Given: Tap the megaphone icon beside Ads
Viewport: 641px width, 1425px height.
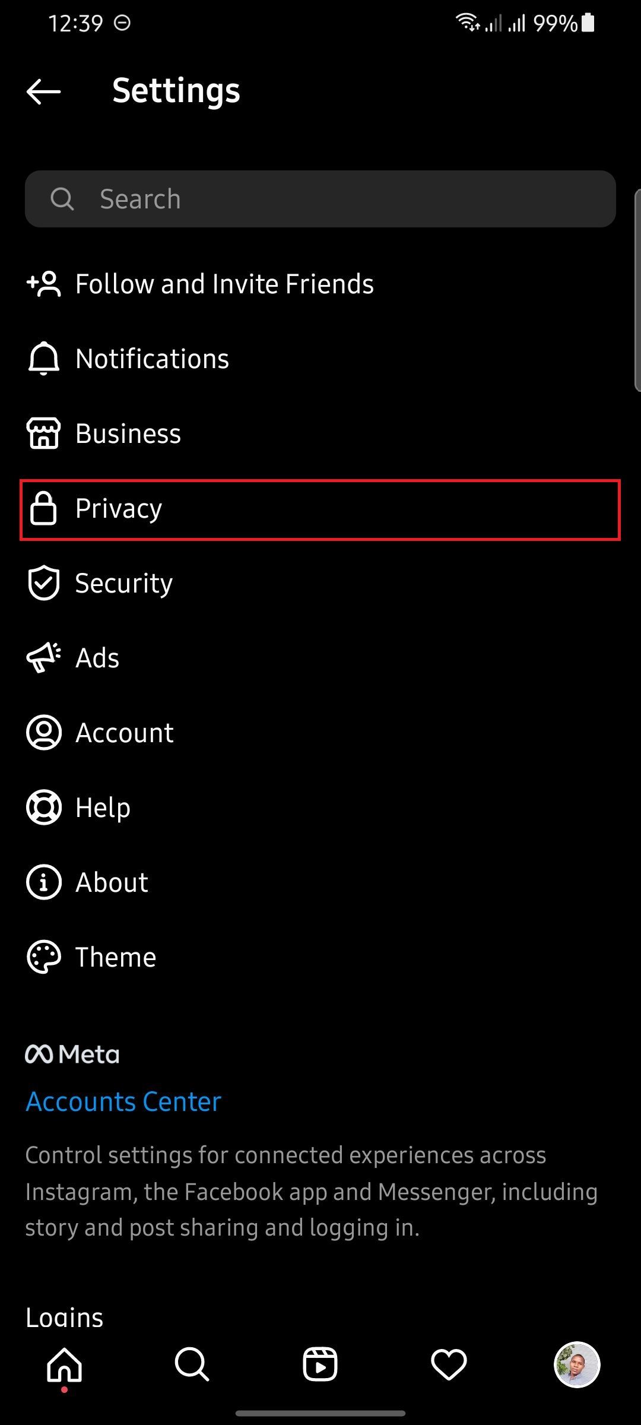Looking at the screenshot, I should click(x=43, y=658).
